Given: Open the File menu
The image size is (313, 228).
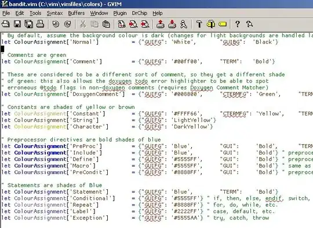Looking at the screenshot, I should point(6,13).
